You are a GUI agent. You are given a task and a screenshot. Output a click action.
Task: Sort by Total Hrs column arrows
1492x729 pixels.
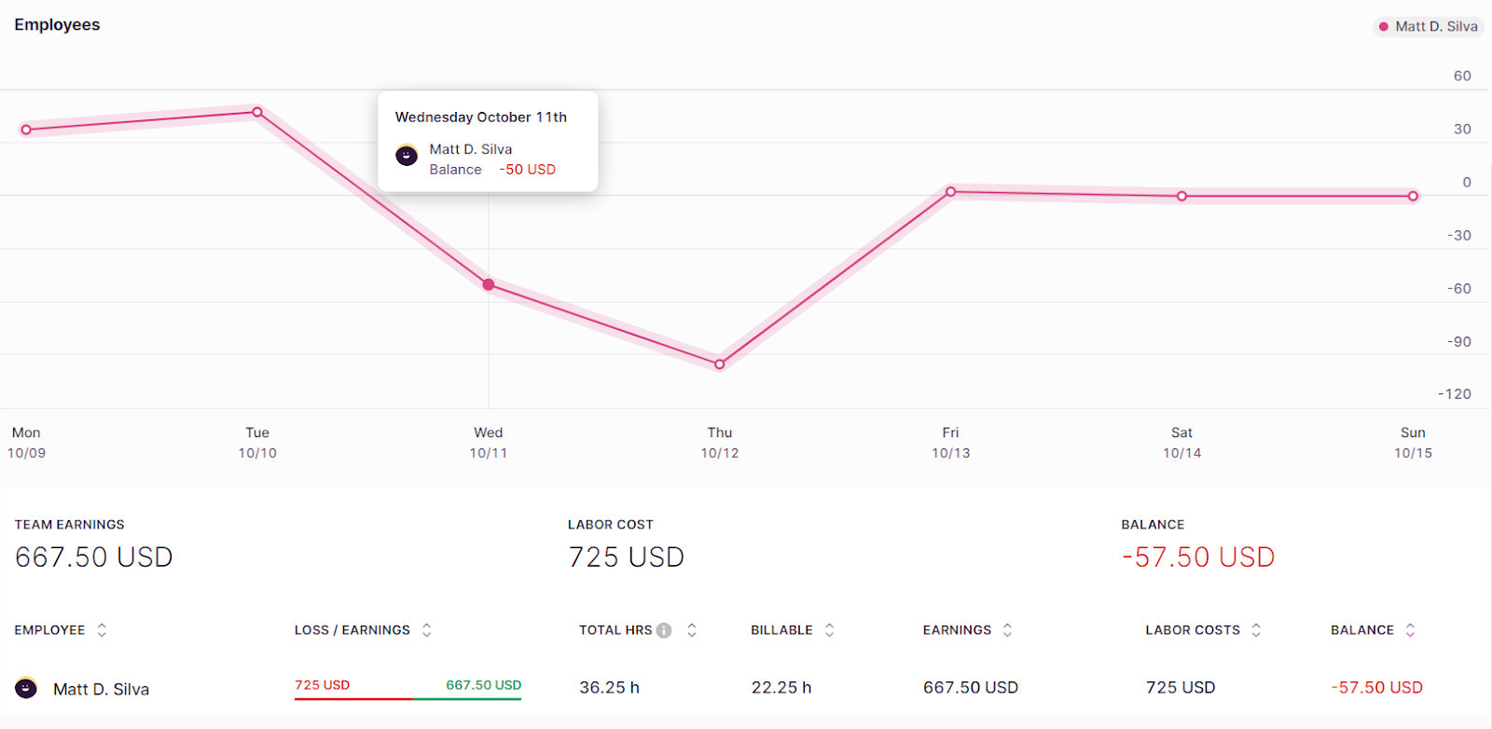[692, 630]
